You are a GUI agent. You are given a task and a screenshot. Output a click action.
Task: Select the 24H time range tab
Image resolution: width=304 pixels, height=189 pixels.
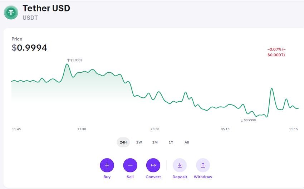[x=123, y=142]
